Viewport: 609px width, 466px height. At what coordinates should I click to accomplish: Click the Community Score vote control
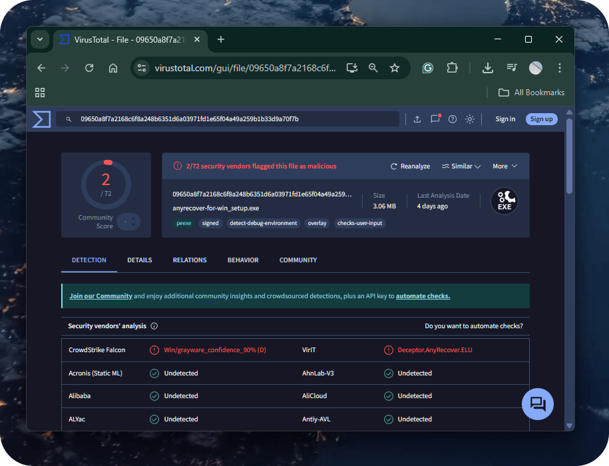point(128,221)
